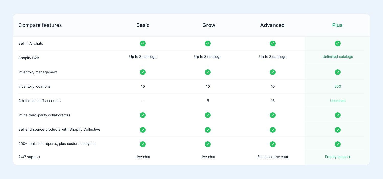
Task: Click the Basic checkmark for 200+ real-time reports
Action: point(143,144)
